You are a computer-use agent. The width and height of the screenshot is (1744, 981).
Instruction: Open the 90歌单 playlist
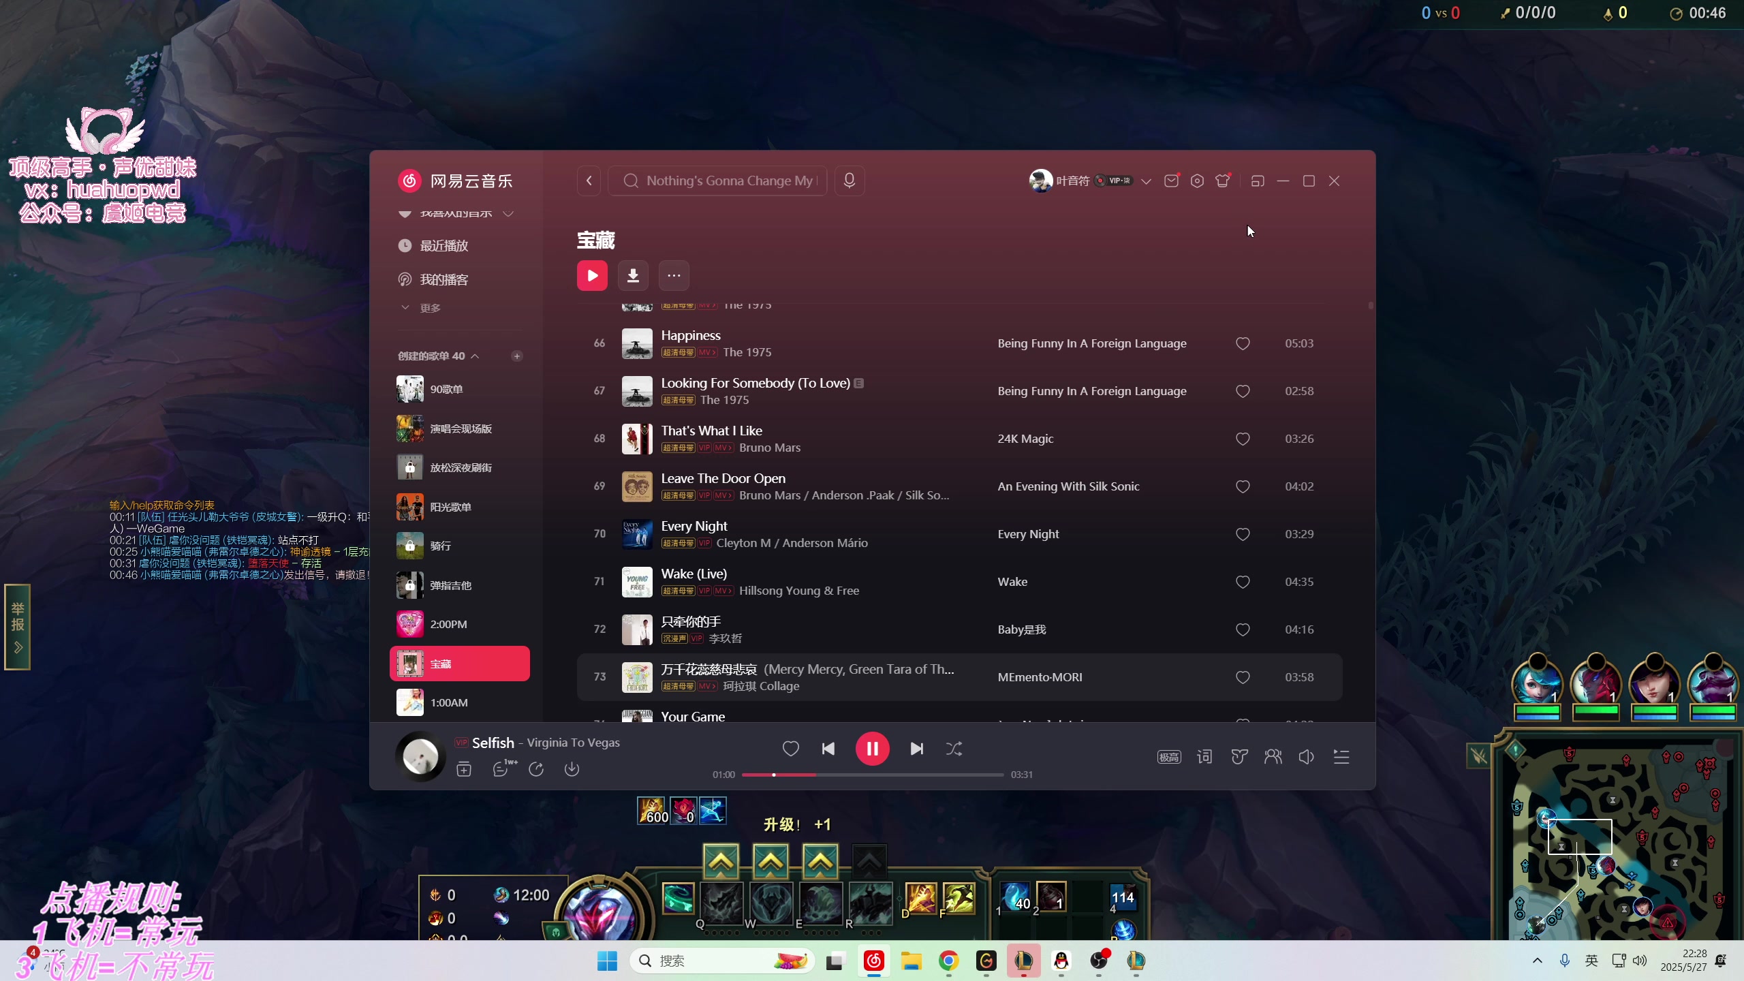(x=460, y=389)
